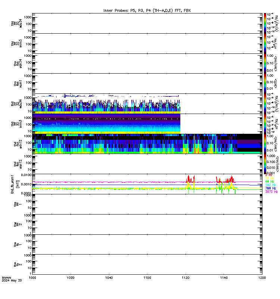Select the '768 Hz' blue legend entry
Image resolution: width=280 pixels, height=299 pixels.
[x=270, y=188]
